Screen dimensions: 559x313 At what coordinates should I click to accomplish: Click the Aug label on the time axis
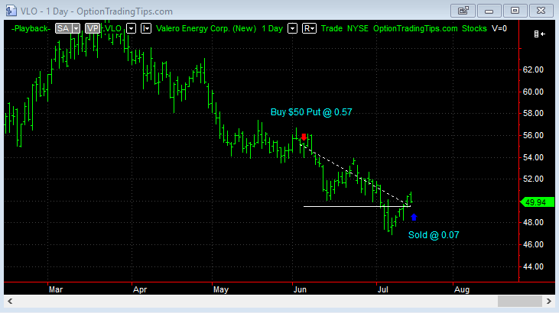(x=462, y=289)
